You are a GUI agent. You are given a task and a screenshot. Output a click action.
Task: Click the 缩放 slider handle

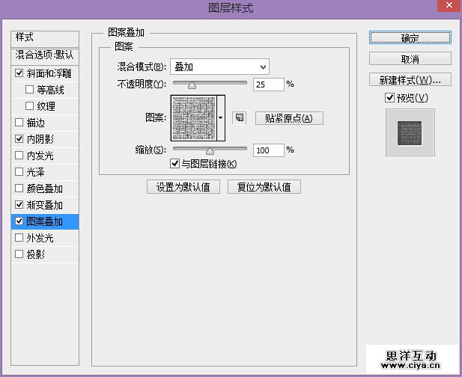pos(210,151)
